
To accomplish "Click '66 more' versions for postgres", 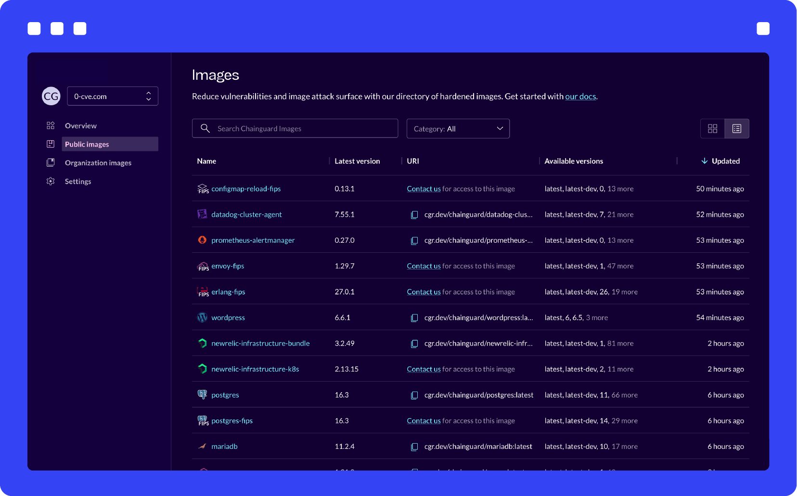I will click(625, 395).
